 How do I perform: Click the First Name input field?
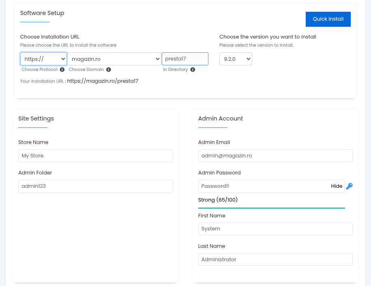coord(275,229)
